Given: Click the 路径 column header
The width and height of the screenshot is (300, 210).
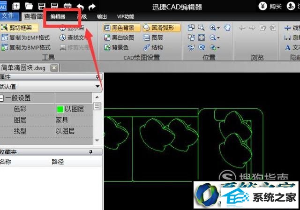Looking at the screenshot, I should point(58,162).
